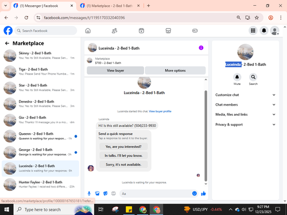Open Sticky Notes on the taskbar
Screen dimensions: 287x215
point(129,209)
